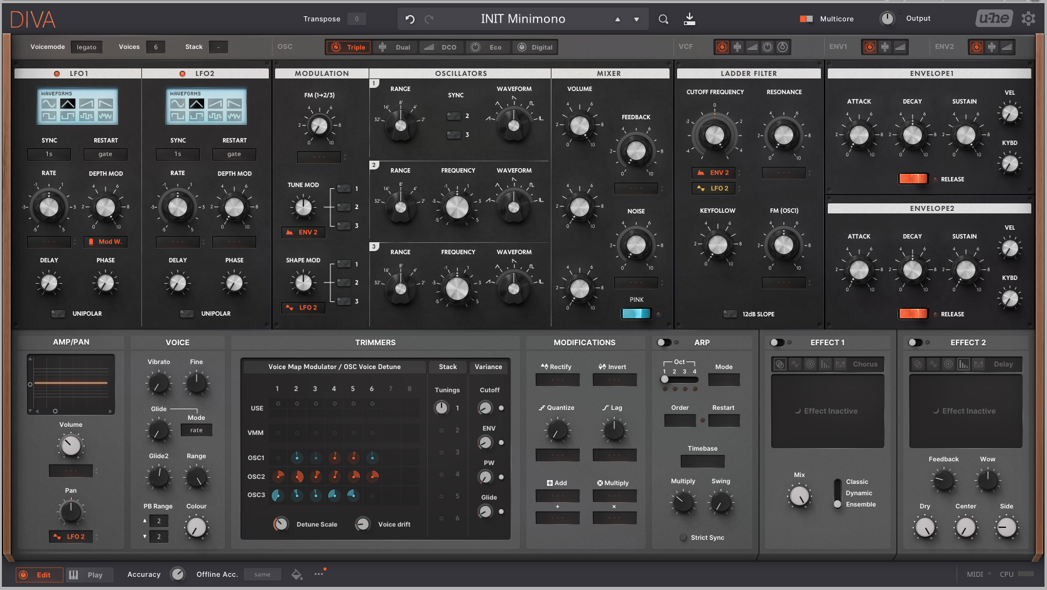Open the Variance tab in Trimmers
This screenshot has width=1047, height=590.
[489, 367]
